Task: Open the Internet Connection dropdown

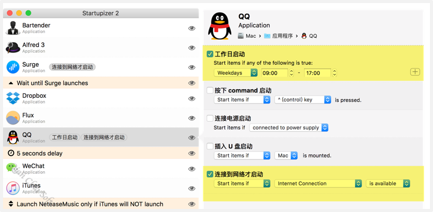Action: coord(318,183)
